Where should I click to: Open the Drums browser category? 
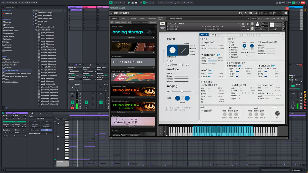[x=8, y=25]
